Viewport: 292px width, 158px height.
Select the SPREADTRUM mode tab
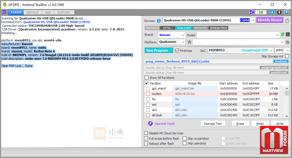tap(218, 28)
